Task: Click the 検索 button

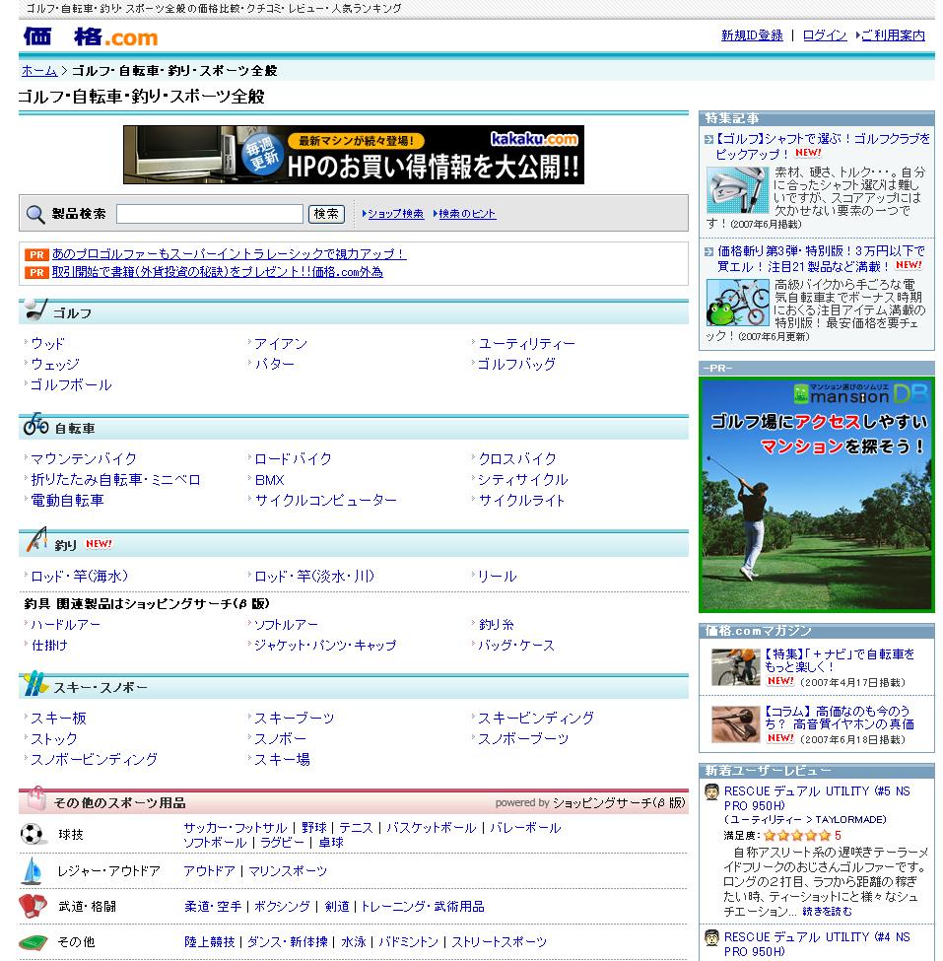Action: [326, 214]
